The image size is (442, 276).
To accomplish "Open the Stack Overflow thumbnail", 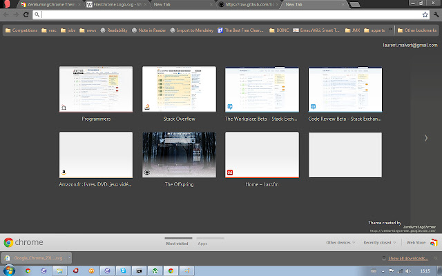I will (x=179, y=89).
